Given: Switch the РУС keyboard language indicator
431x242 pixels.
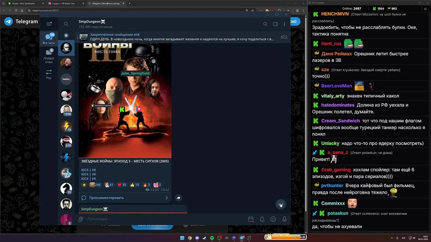Looking at the screenshot, I should pyautogui.click(x=404, y=238).
